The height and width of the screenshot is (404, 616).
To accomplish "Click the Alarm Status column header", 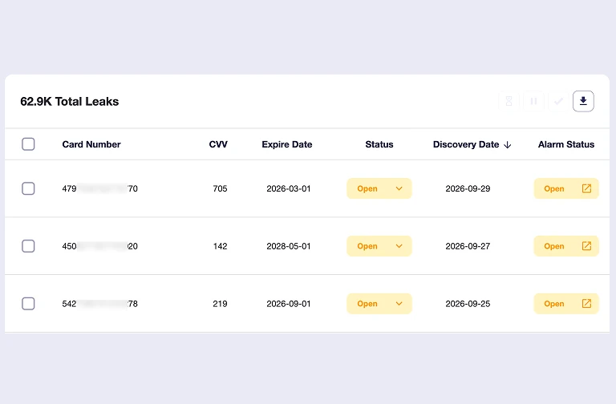I will [x=566, y=144].
